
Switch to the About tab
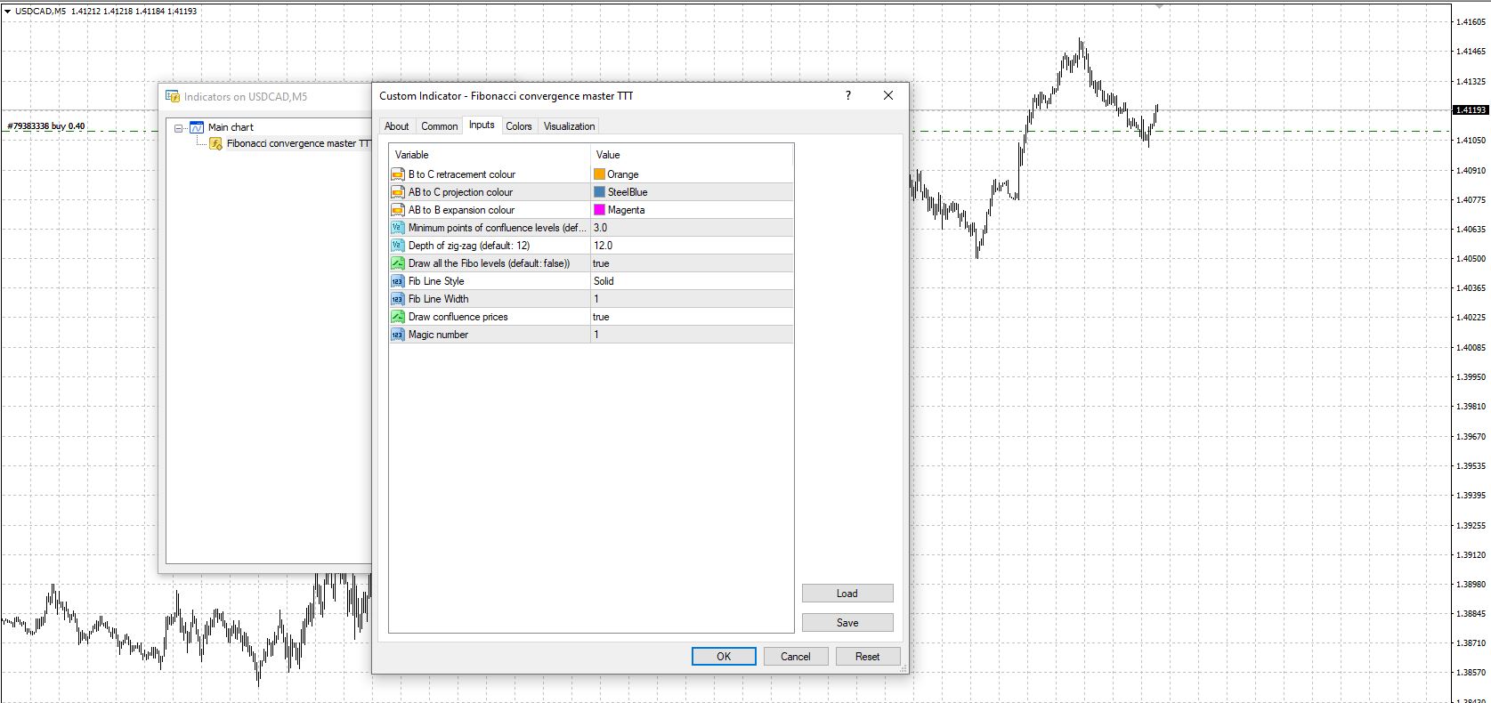(397, 126)
